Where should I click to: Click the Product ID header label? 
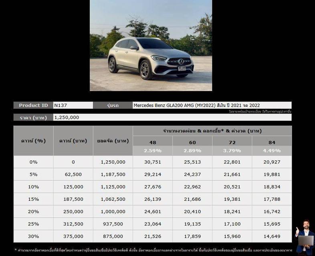[33, 105]
